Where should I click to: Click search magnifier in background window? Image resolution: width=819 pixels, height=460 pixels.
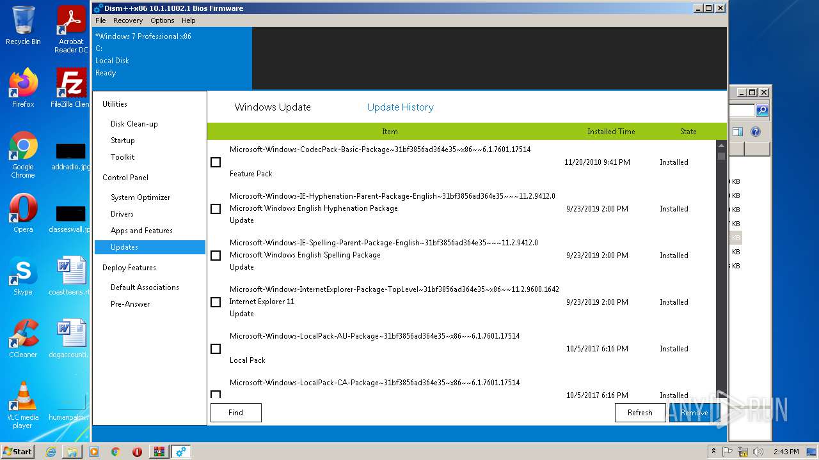pos(762,111)
